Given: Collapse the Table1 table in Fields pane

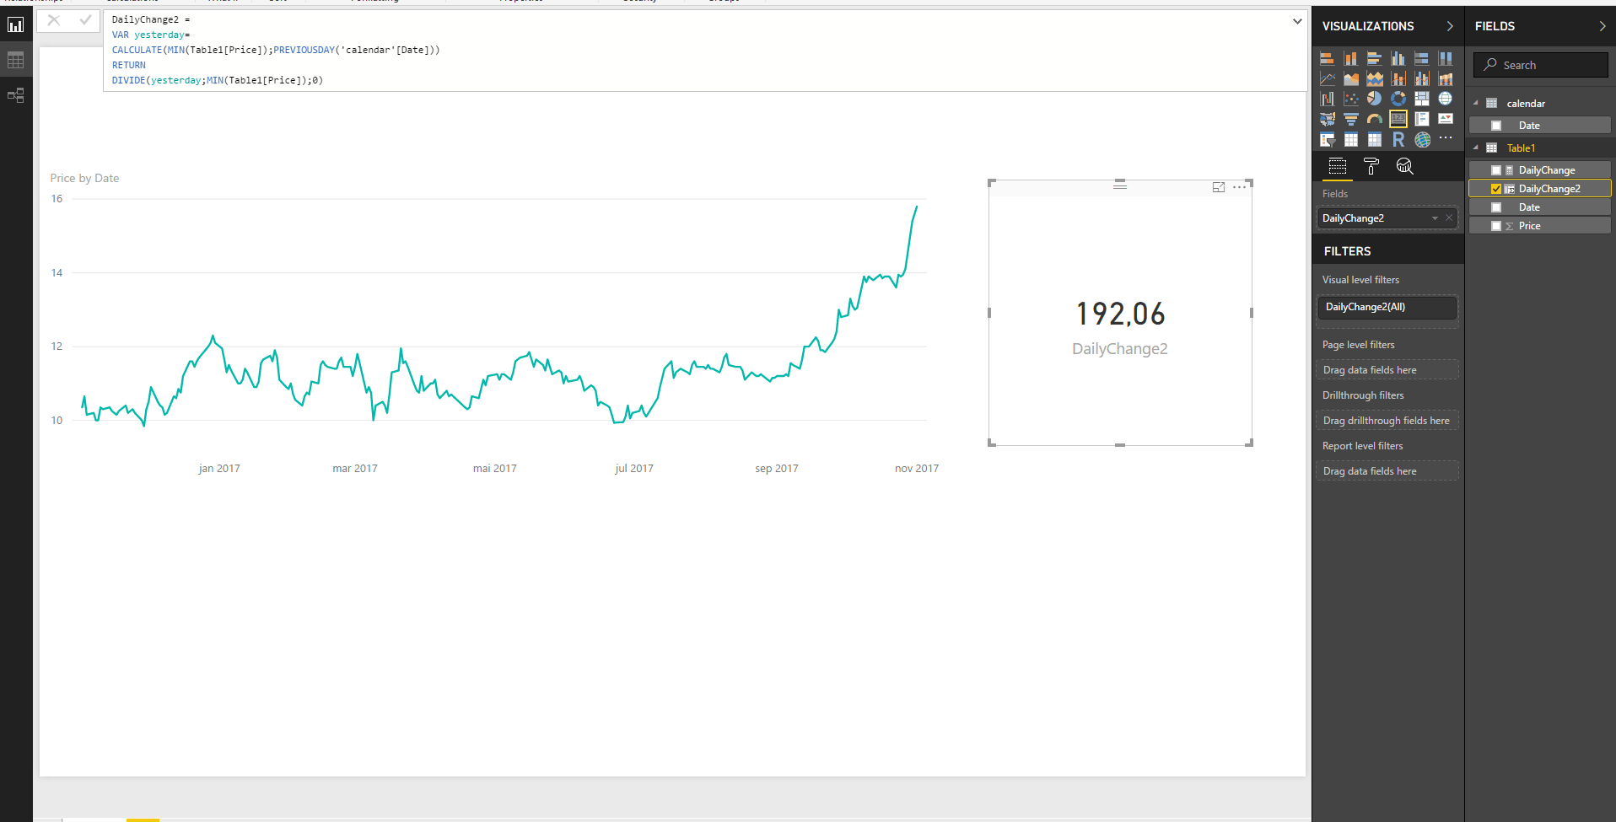Looking at the screenshot, I should click(x=1477, y=148).
